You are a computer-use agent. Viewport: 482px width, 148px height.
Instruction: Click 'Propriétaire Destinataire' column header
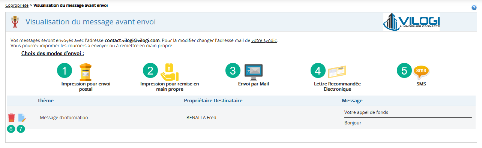[213, 101]
